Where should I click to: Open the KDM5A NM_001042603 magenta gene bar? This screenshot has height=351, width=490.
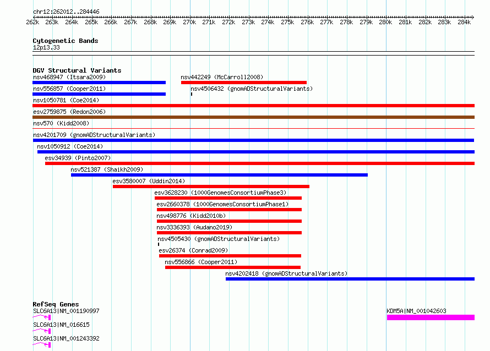click(x=431, y=317)
